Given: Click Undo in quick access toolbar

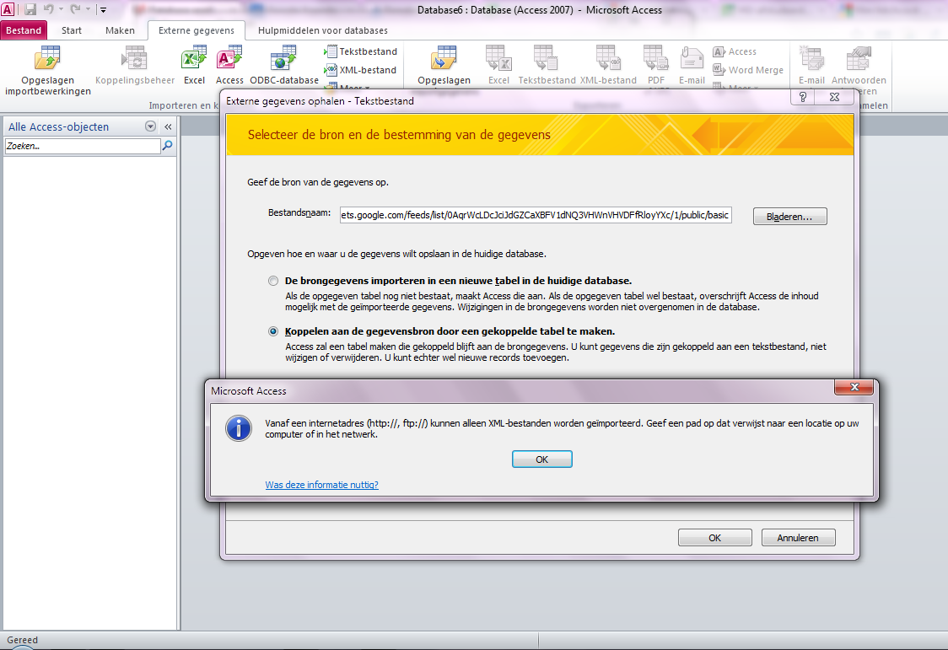Looking at the screenshot, I should pyautogui.click(x=48, y=9).
